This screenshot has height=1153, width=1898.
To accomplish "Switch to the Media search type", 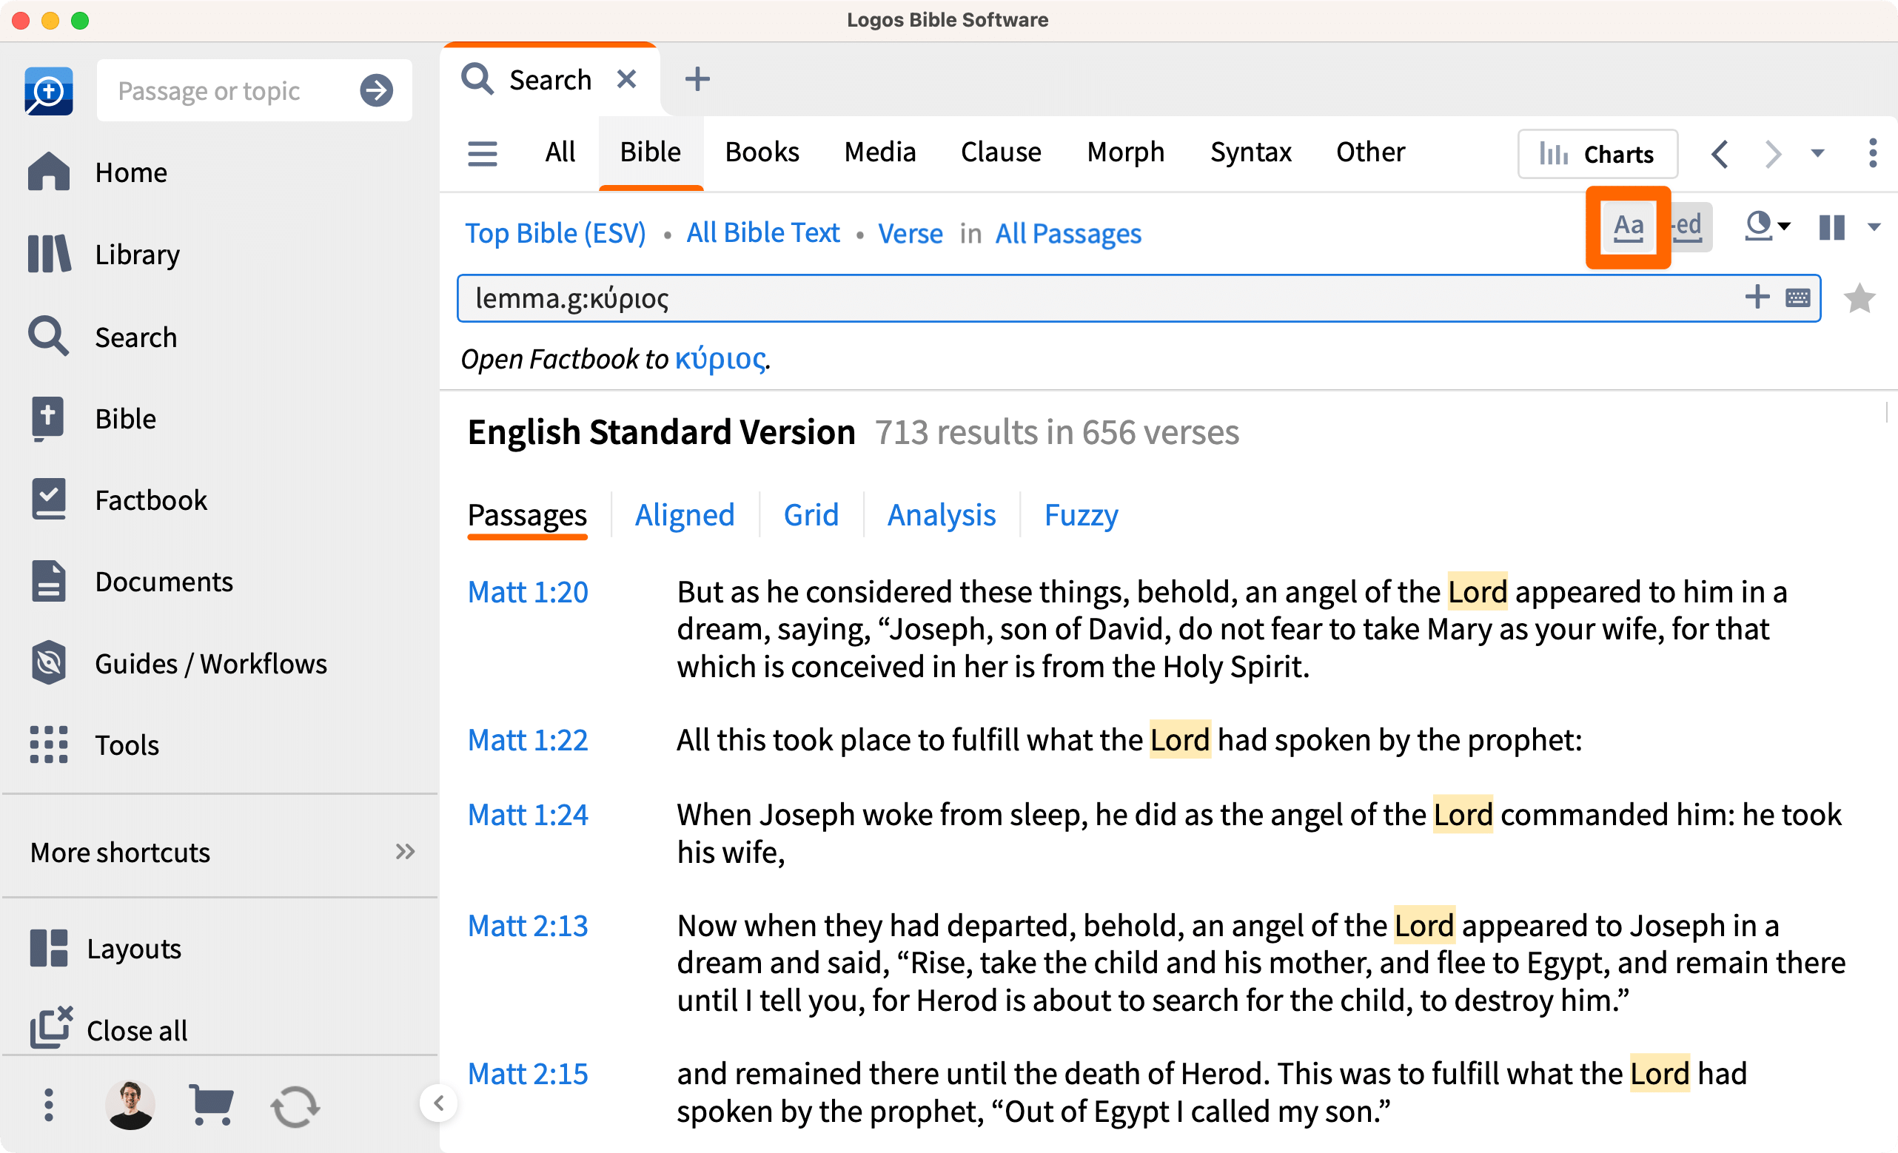I will (x=879, y=152).
